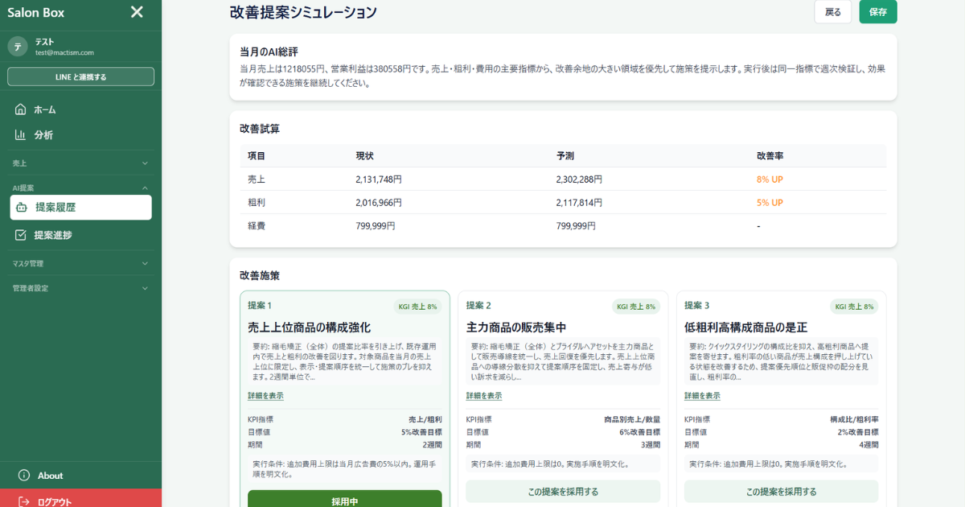Click the 採用中 button on 提案 1
The width and height of the screenshot is (965, 507).
(x=345, y=498)
